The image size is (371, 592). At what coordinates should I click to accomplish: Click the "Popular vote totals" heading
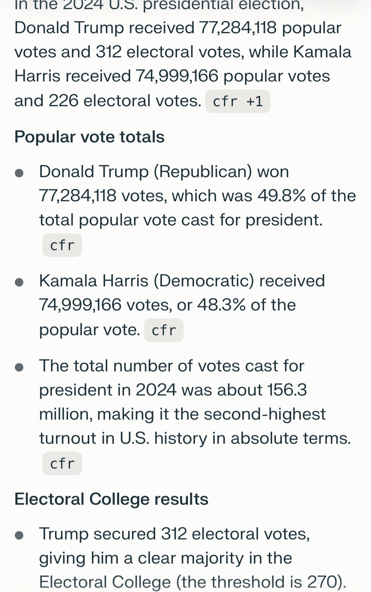[89, 137]
